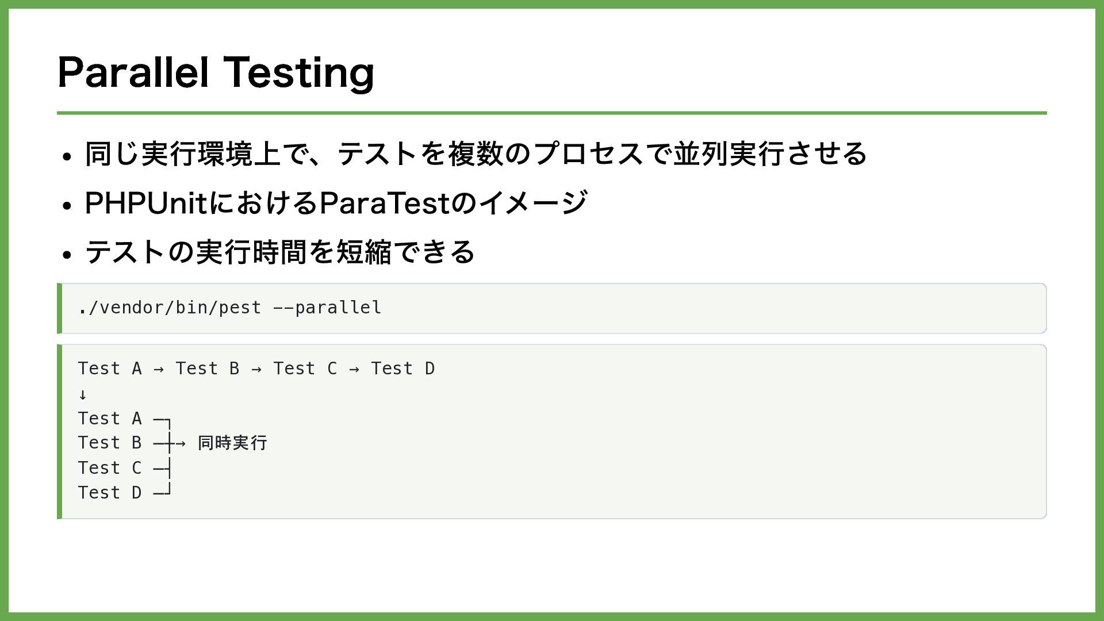Click the arrow before Test D in sequence
This screenshot has width=1104, height=621.
click(354, 369)
